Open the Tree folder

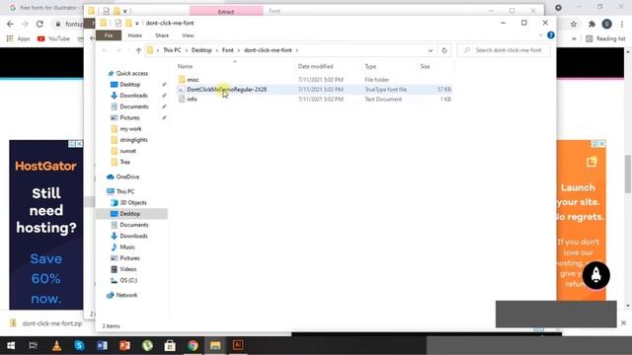[125, 162]
